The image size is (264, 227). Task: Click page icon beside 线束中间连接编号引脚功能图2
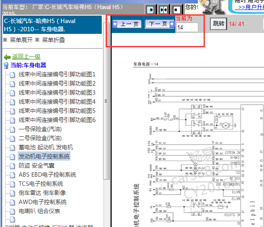click(12, 84)
